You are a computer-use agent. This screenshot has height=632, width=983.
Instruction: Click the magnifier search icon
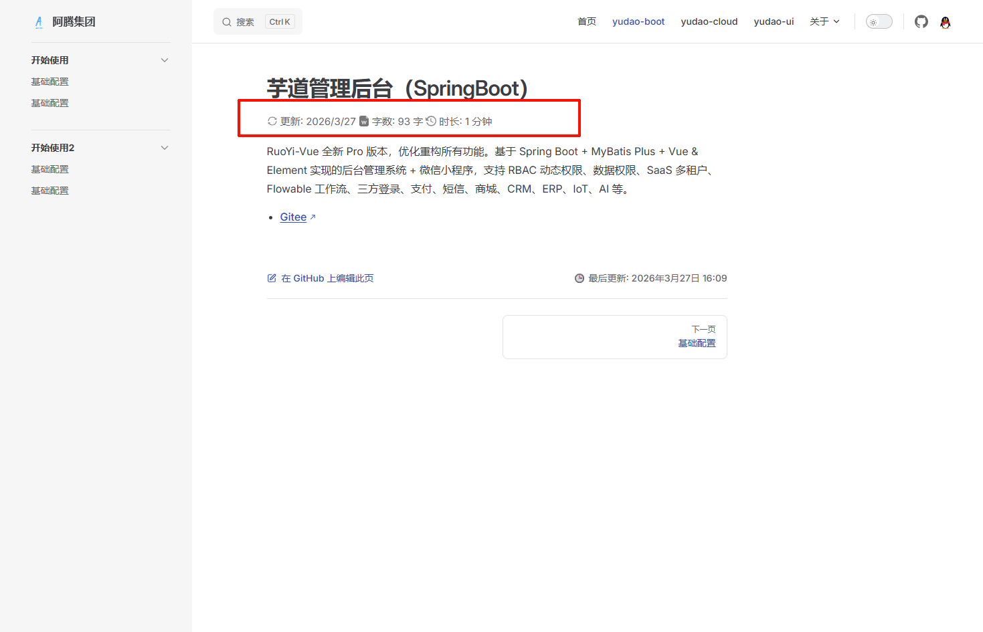tap(227, 22)
